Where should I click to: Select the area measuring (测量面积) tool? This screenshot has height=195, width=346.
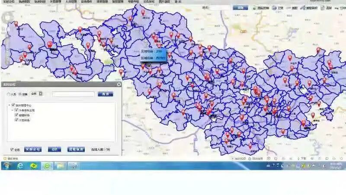309,8
